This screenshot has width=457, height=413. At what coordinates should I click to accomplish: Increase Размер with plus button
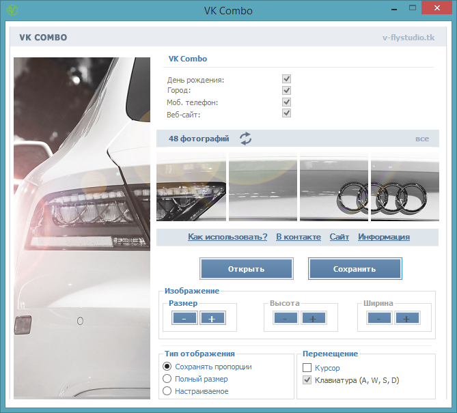pos(212,317)
